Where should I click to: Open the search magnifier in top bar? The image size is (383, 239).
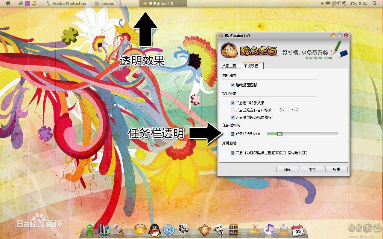(x=375, y=3)
